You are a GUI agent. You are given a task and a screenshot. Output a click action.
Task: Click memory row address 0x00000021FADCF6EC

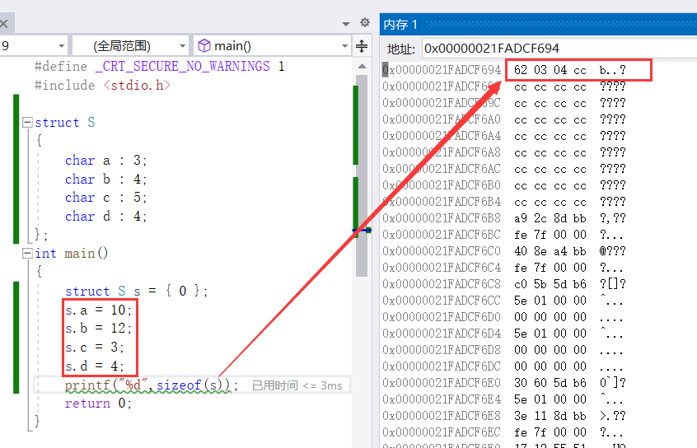coord(442,432)
